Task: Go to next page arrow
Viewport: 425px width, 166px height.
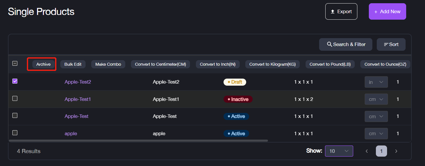Action: [396, 151]
